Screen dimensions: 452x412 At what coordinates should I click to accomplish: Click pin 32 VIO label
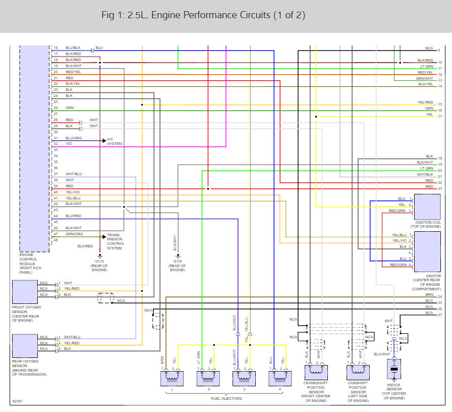point(69,144)
